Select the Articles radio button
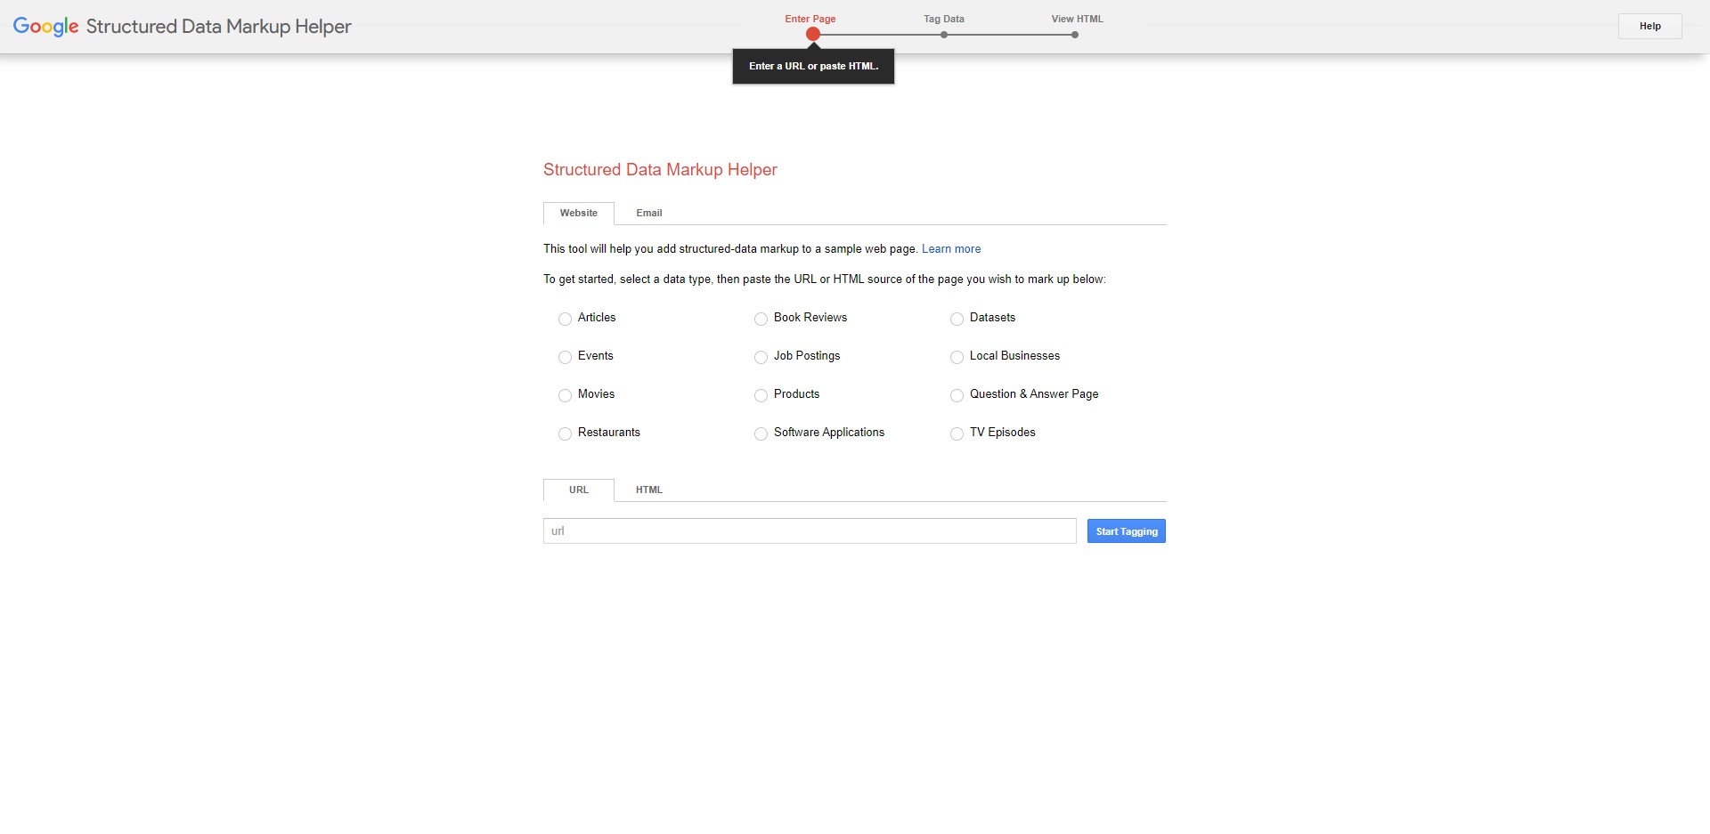 565,319
